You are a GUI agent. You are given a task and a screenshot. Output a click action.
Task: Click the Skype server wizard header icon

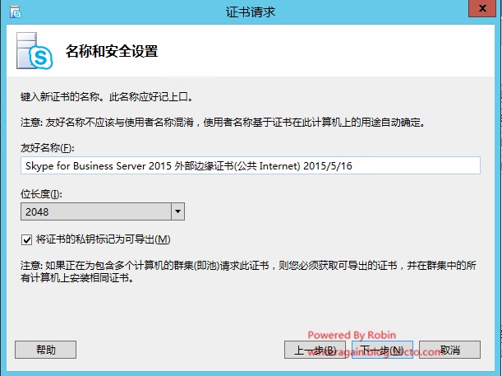(x=35, y=51)
